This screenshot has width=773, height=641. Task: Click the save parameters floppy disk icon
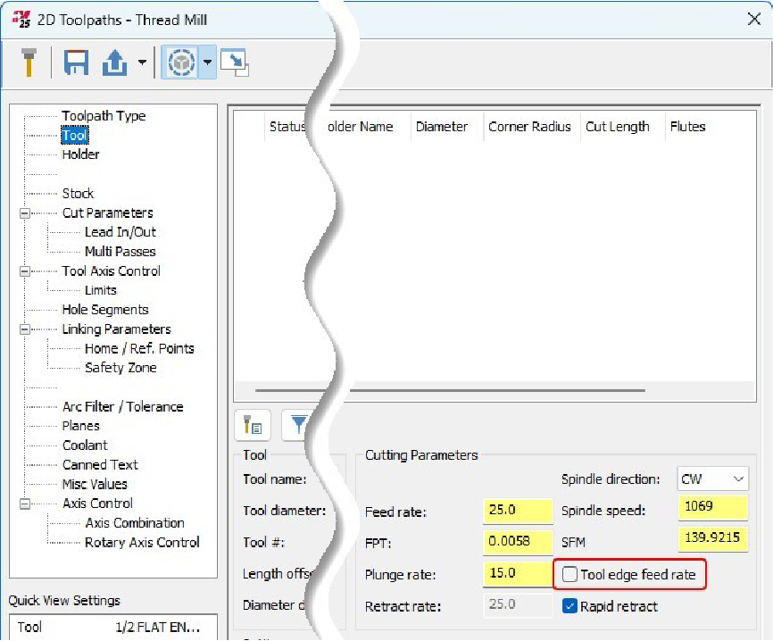(76, 62)
